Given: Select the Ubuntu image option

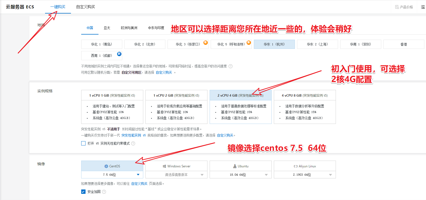Looking at the screenshot, I should tap(241, 166).
